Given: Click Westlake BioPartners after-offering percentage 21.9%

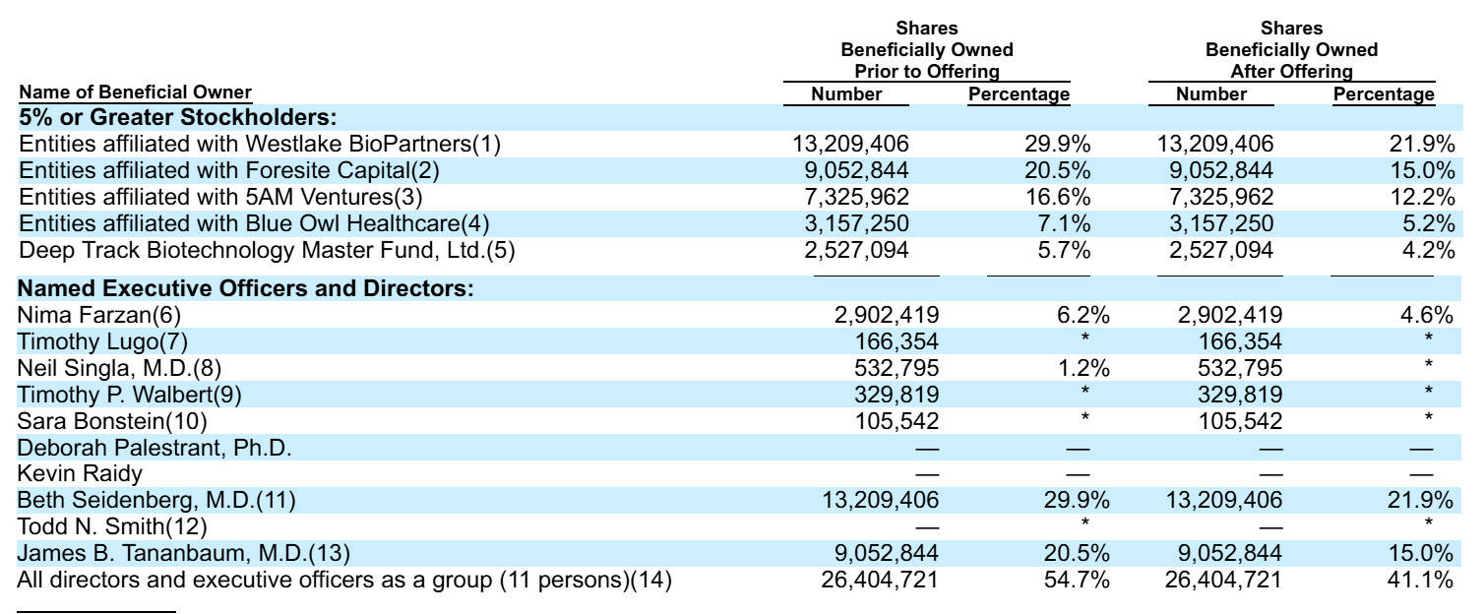Looking at the screenshot, I should click(x=1421, y=144).
